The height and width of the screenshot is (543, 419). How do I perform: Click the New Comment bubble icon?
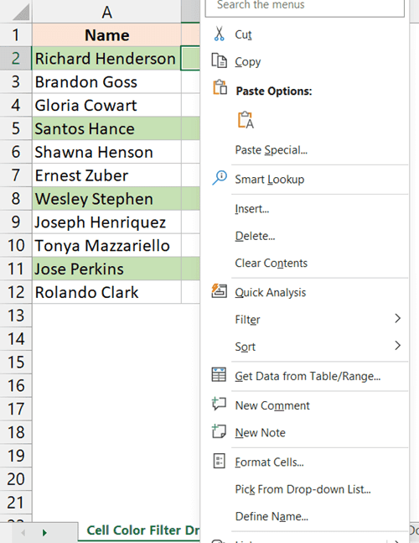[220, 404]
